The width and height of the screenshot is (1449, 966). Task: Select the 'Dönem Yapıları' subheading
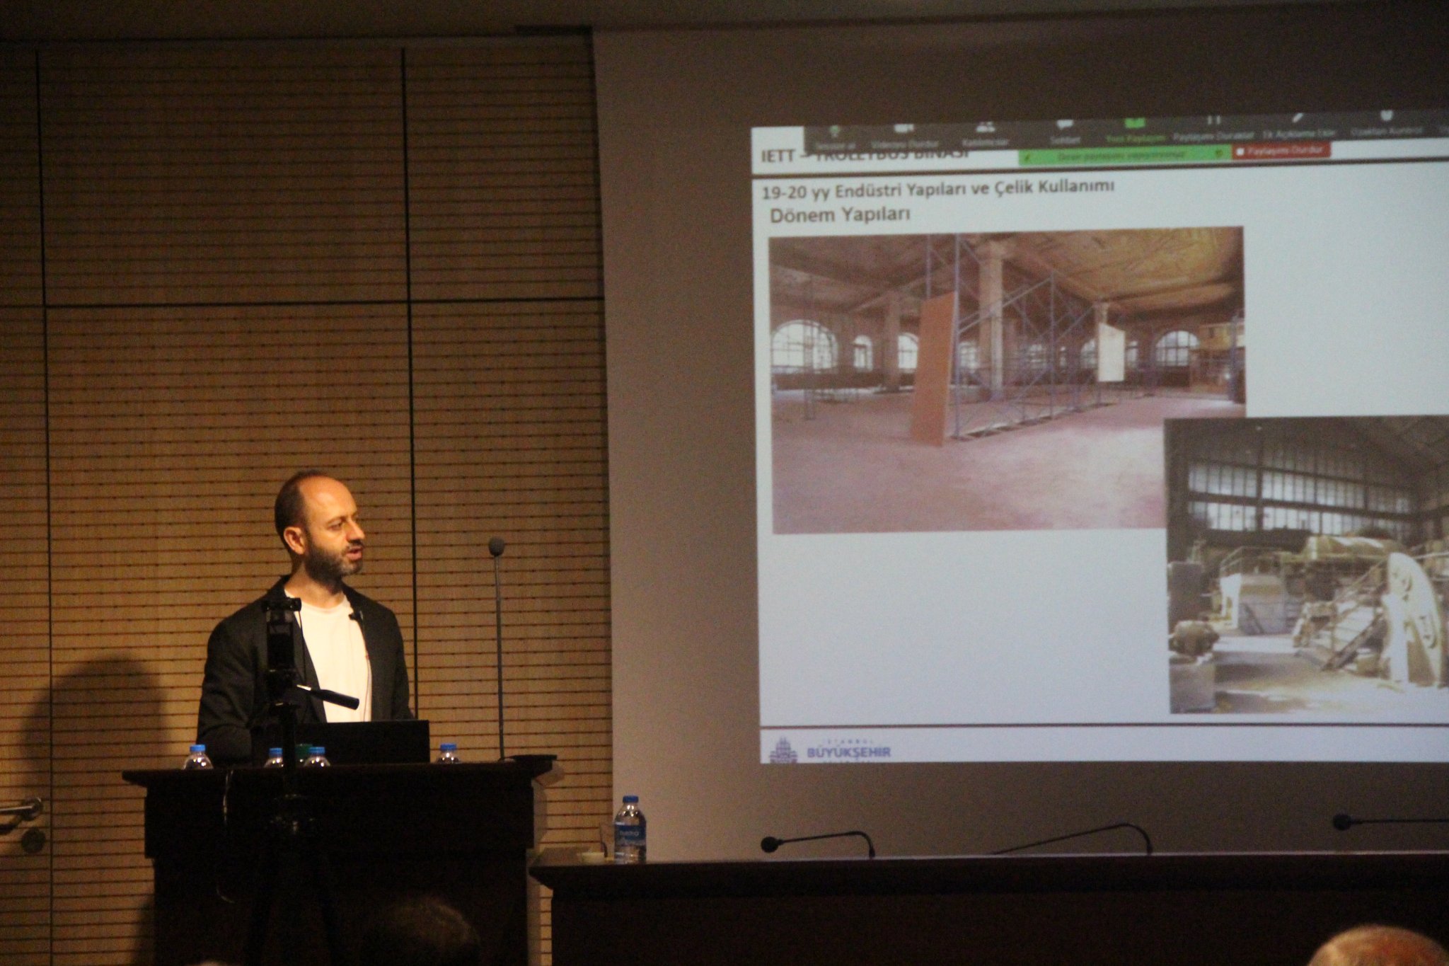tap(840, 214)
